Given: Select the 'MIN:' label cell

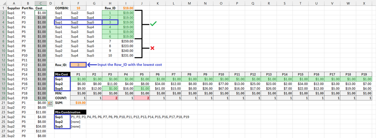Looking at the screenshot, I should pyautogui.click(x=62, y=93).
